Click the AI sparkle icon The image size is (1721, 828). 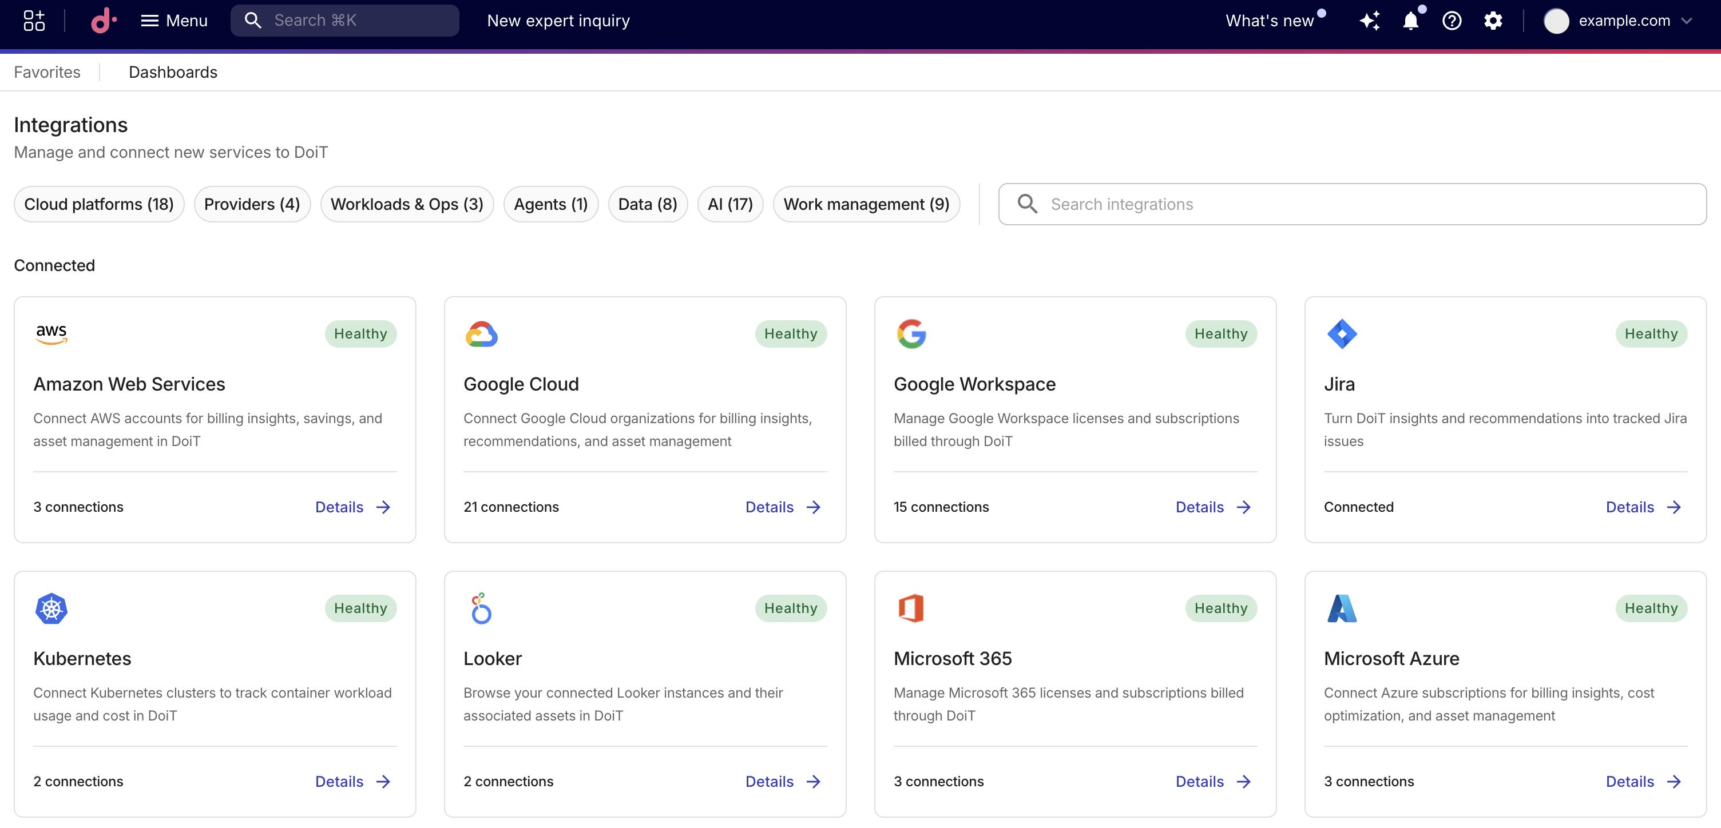[1370, 21]
